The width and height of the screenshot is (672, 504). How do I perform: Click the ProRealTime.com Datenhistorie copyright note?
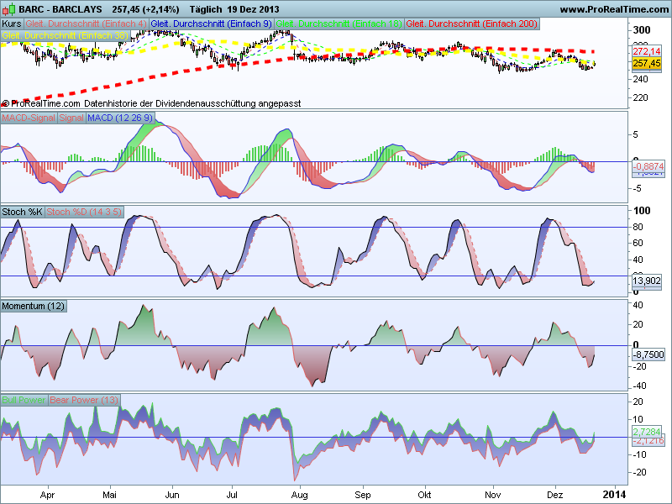151,103
